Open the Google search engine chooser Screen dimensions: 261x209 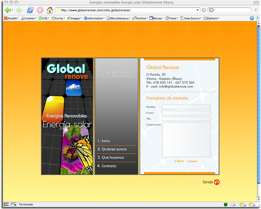point(212,10)
